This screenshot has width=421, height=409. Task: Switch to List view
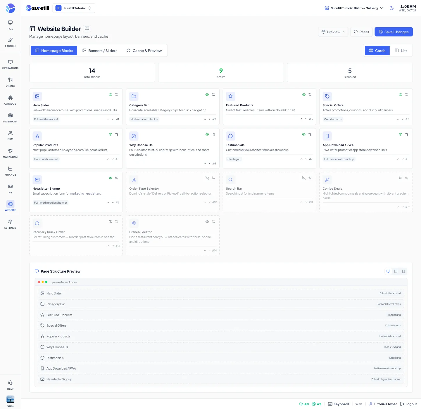coord(401,51)
